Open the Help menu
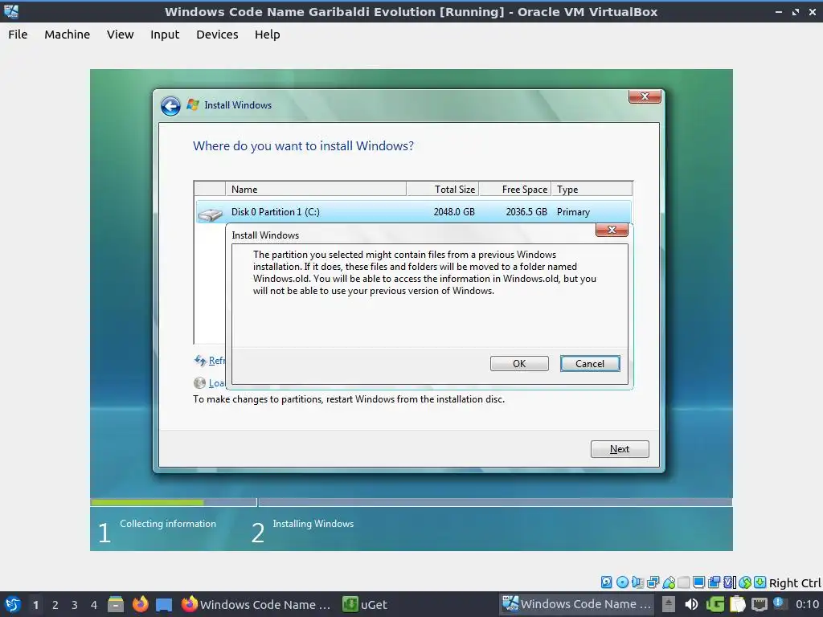 click(267, 35)
